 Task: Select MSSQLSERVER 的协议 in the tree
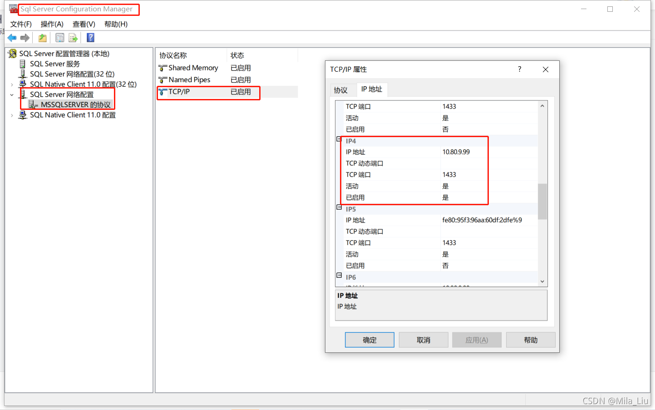click(x=76, y=105)
